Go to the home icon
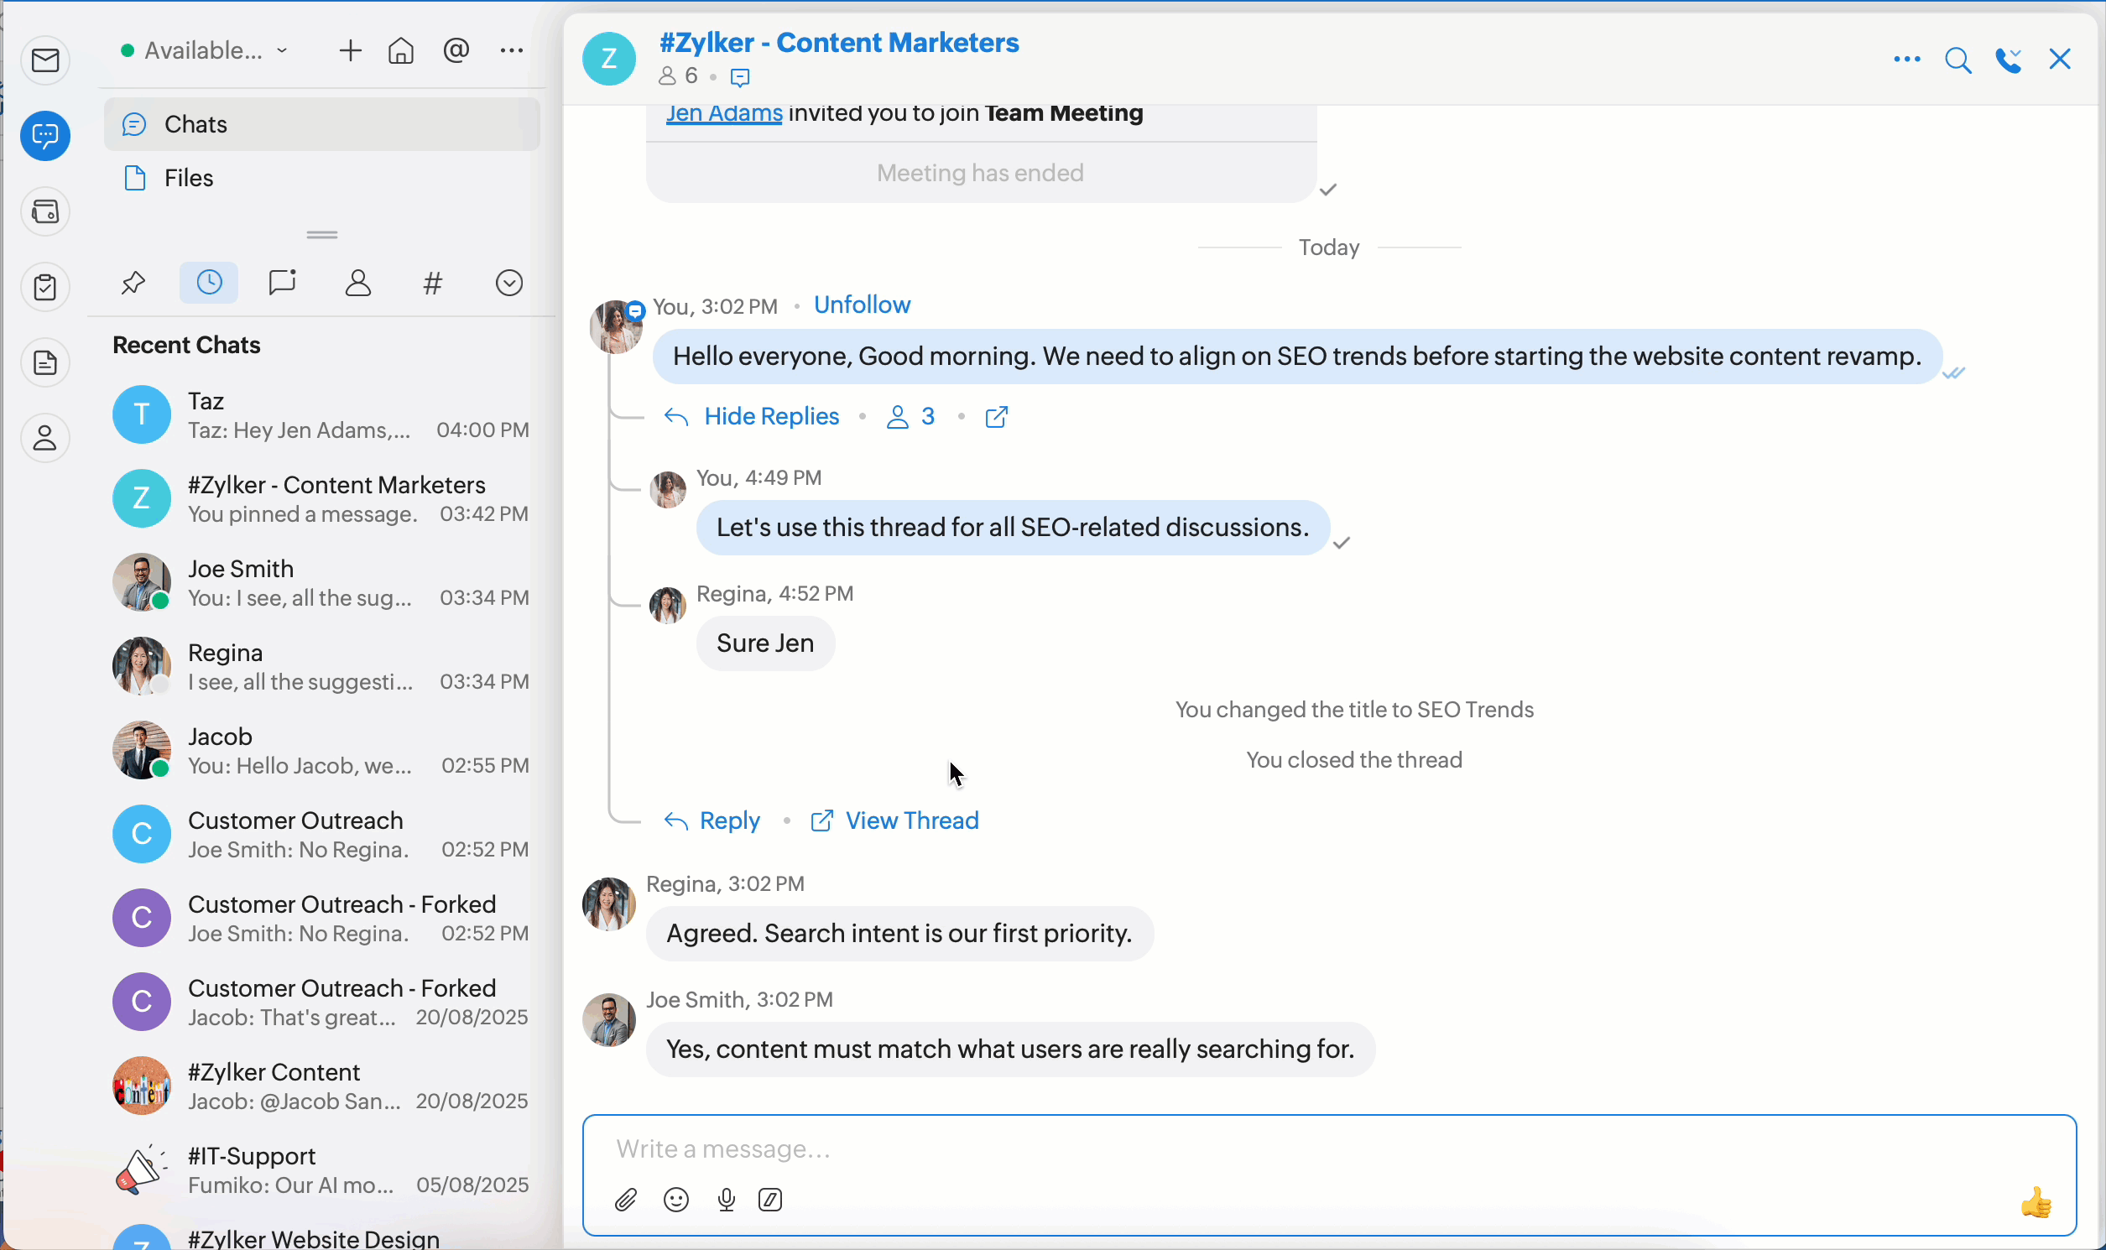 click(x=401, y=51)
